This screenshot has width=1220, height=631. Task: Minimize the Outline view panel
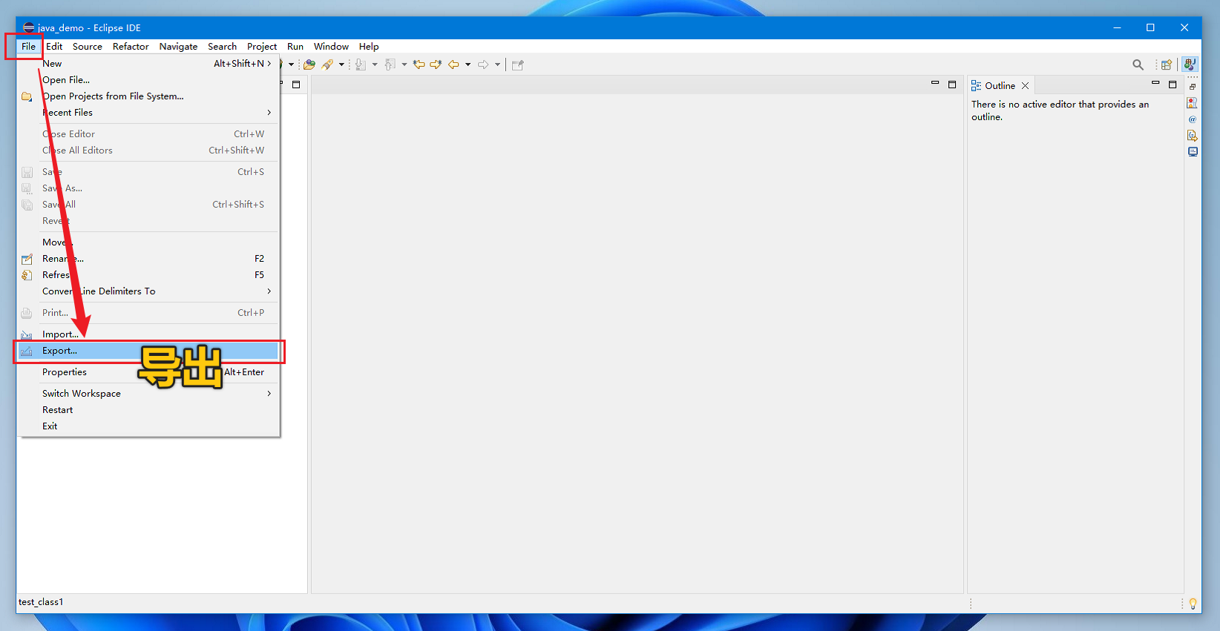[x=1155, y=84]
